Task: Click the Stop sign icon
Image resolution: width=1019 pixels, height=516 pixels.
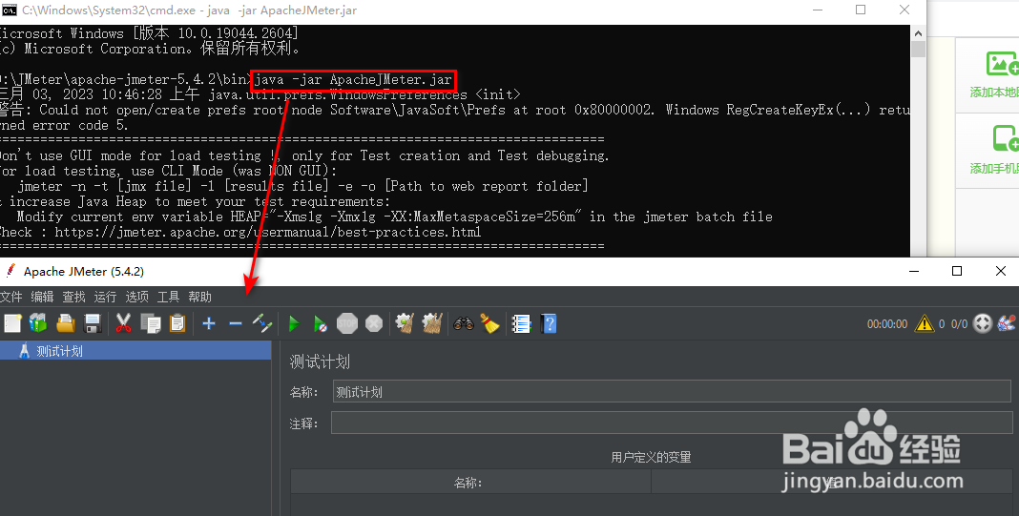Action: click(x=347, y=323)
